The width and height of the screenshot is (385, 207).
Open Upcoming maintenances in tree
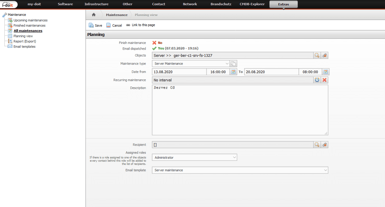(30, 20)
